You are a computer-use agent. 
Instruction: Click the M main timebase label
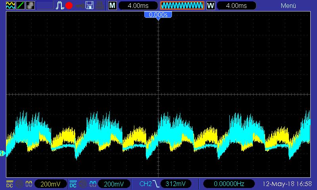[x=113, y=6]
